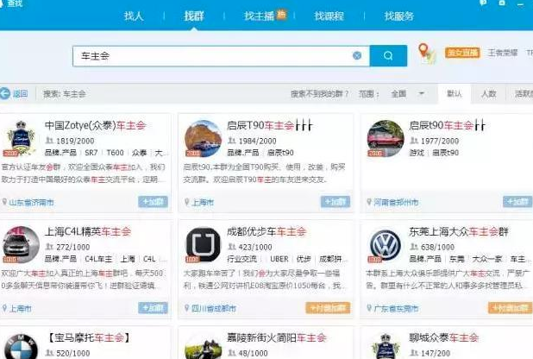Open the 上海C4L精英车主会 car avatar
Image resolution: width=533 pixels, height=359 pixels.
(x=21, y=245)
